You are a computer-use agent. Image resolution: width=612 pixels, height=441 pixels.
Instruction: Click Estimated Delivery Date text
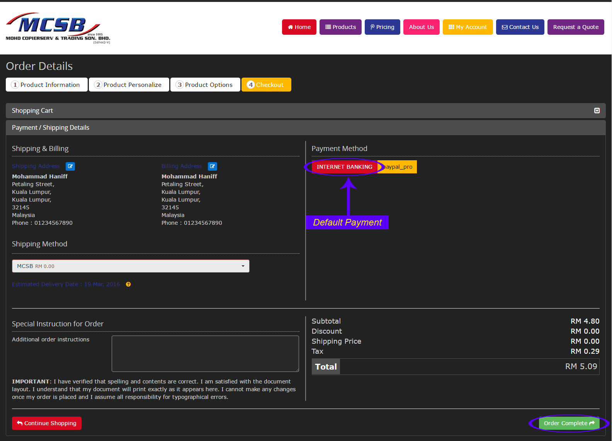(x=66, y=284)
